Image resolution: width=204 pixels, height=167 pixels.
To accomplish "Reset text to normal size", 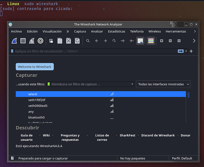I will pos(179,41).
